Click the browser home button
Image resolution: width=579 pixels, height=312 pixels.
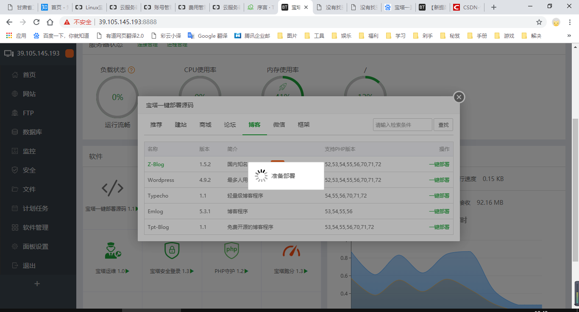point(50,22)
